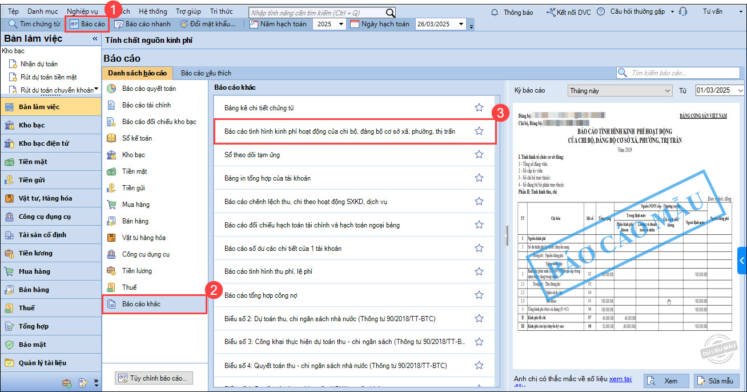Open Tài sản cố định module
This screenshot has width=747, height=392.
(x=51, y=235)
